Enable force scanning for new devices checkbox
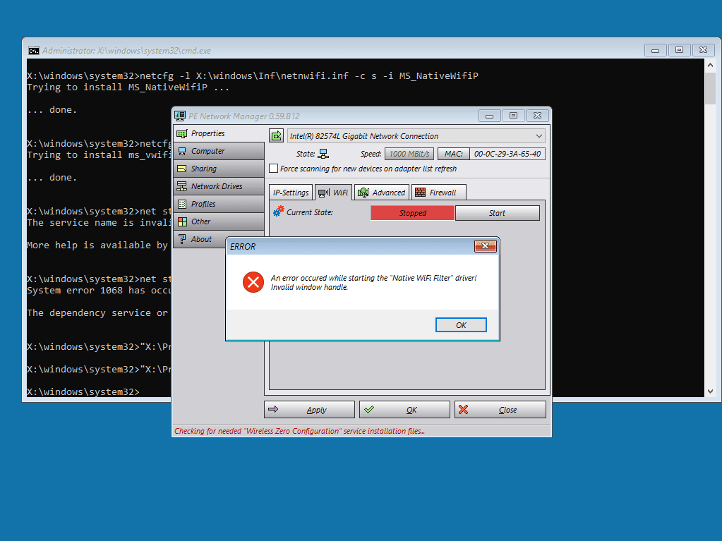 274,169
